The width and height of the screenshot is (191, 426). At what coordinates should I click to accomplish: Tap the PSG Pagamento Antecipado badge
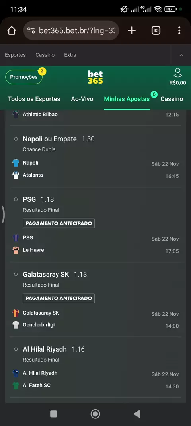click(x=59, y=223)
